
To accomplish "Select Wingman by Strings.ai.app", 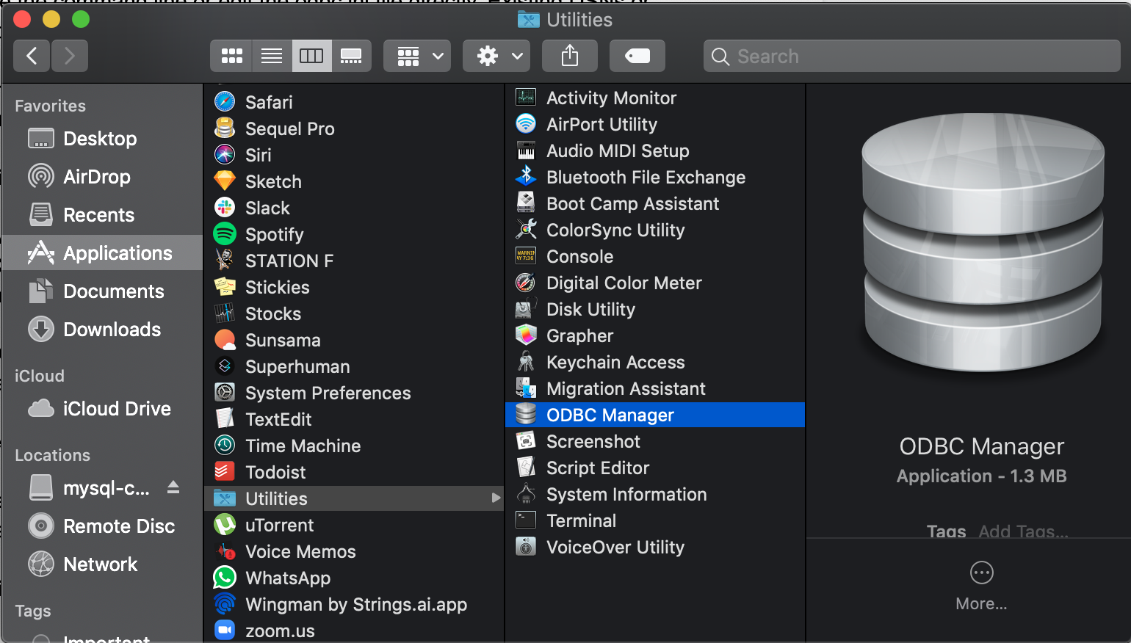I will point(354,604).
